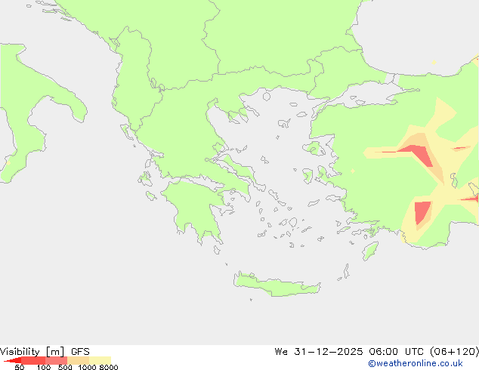Click the "06:00 UTC" time text
Screen dimensions: 479x370
coord(396,352)
